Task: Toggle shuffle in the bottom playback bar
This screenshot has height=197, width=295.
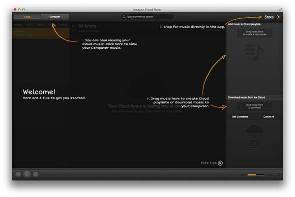Action: pos(270,175)
